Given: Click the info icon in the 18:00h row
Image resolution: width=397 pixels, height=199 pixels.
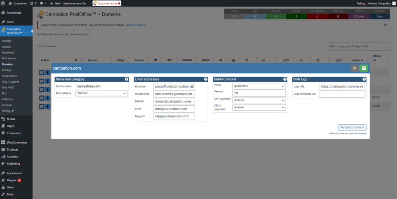Looking at the screenshot, I should pyautogui.click(x=47, y=98).
